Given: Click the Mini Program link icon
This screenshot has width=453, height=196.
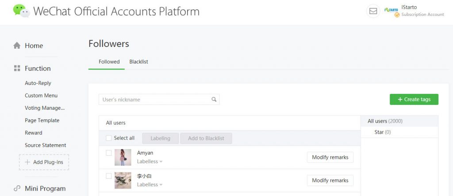Looking at the screenshot, I should point(17,188).
